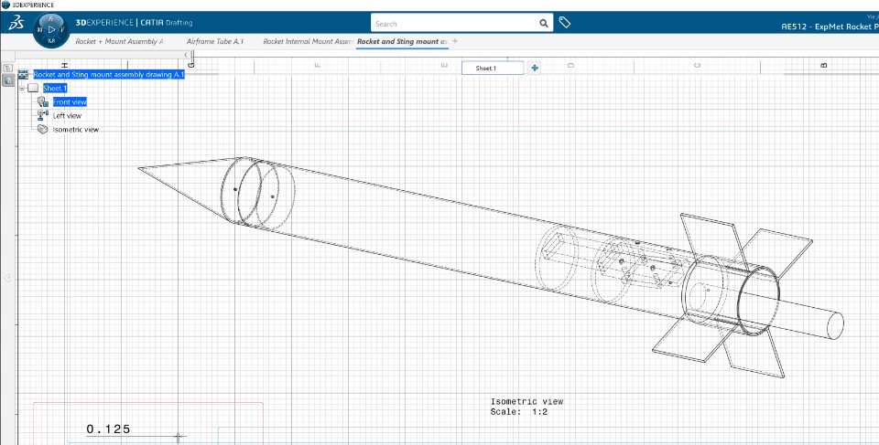Click the Dassault 3DS logo

pyautogui.click(x=16, y=24)
